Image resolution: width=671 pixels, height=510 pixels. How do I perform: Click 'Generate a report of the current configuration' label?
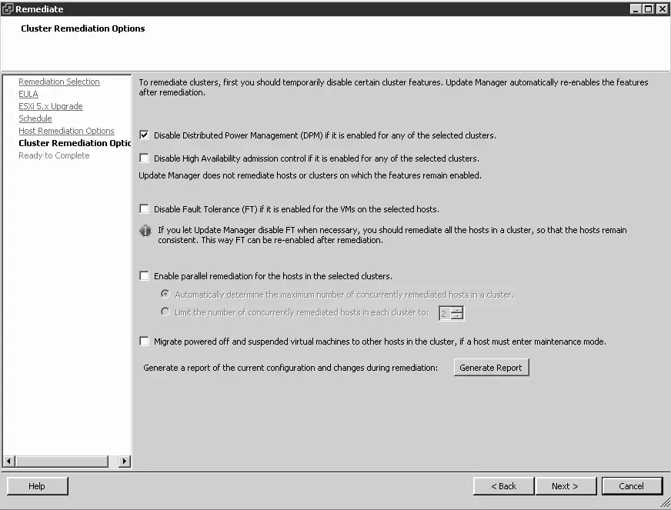point(291,368)
